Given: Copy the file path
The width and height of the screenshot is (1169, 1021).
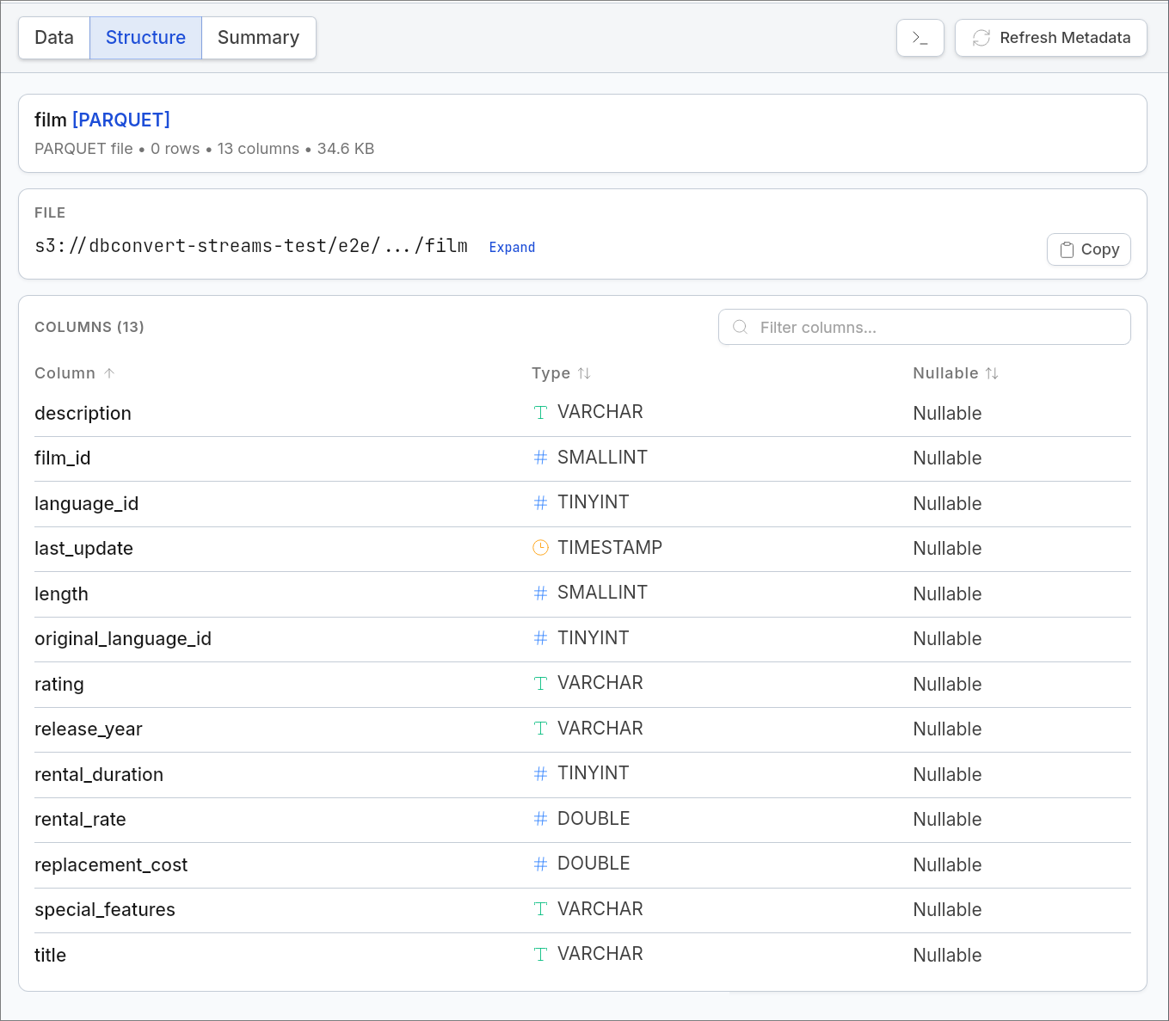Looking at the screenshot, I should pyautogui.click(x=1088, y=249).
